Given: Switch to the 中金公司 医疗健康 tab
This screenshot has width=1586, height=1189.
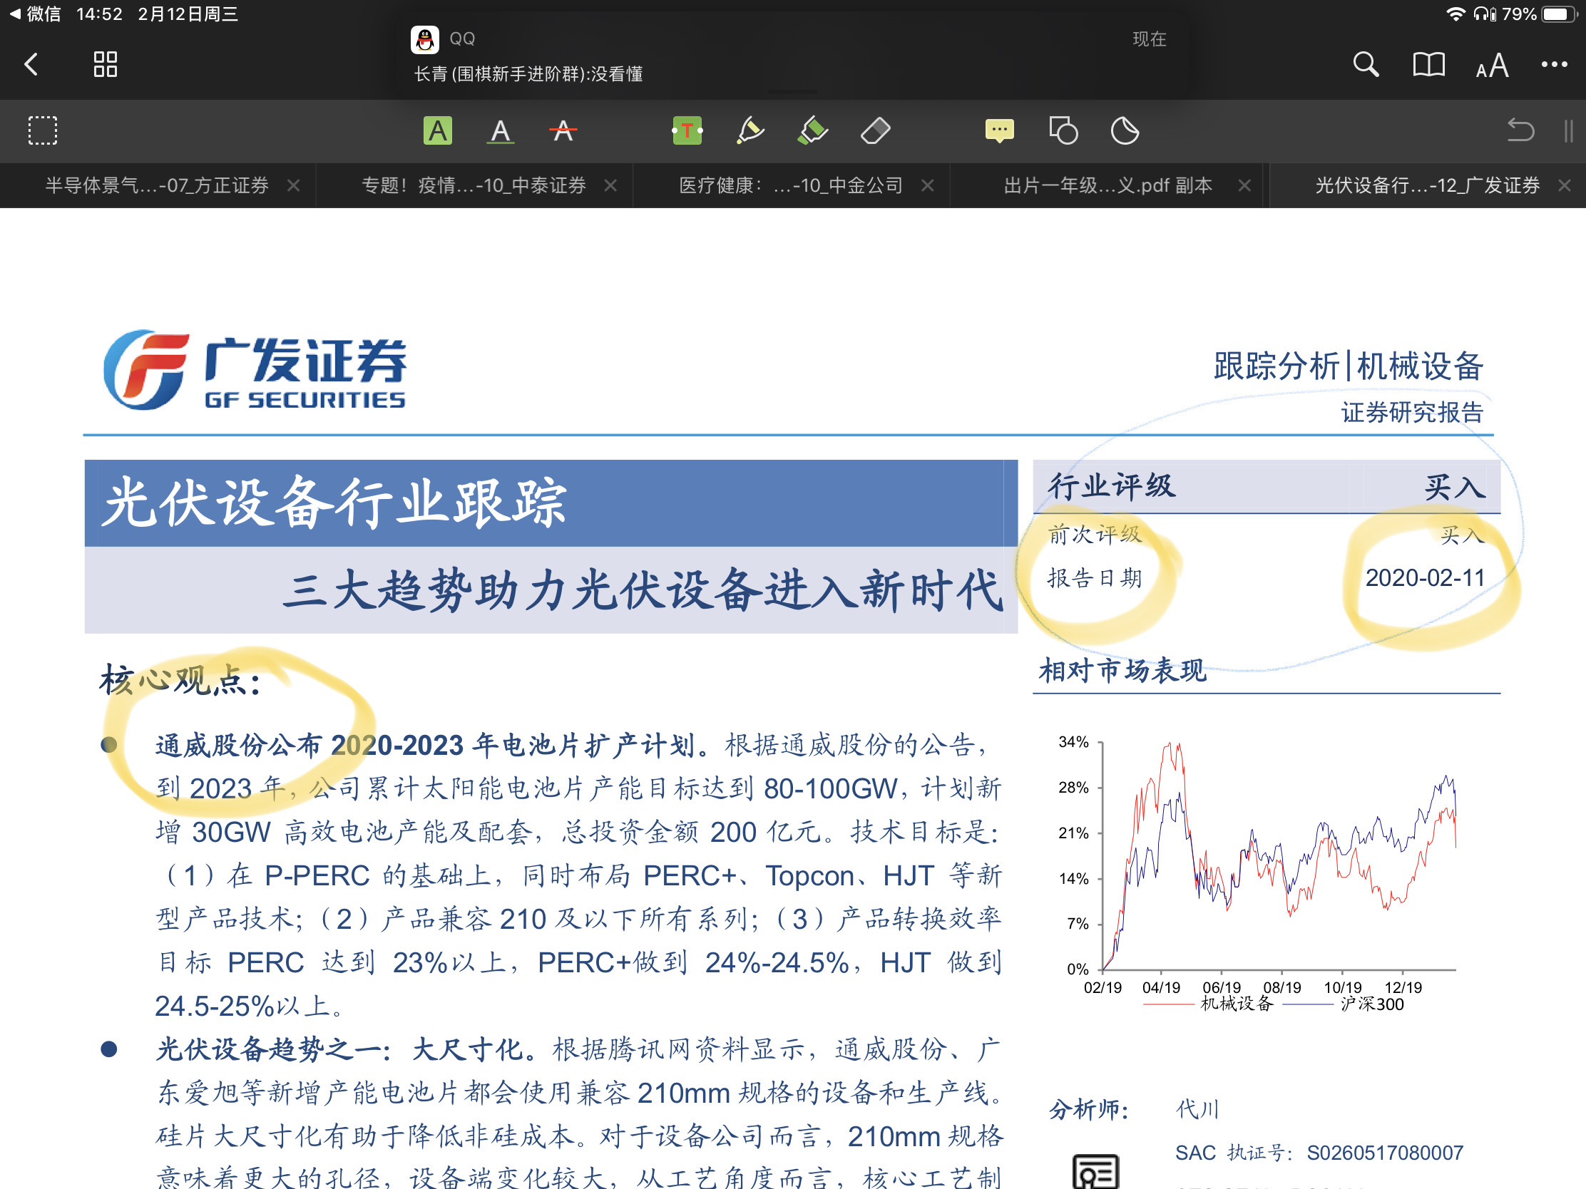Looking at the screenshot, I should 790,185.
